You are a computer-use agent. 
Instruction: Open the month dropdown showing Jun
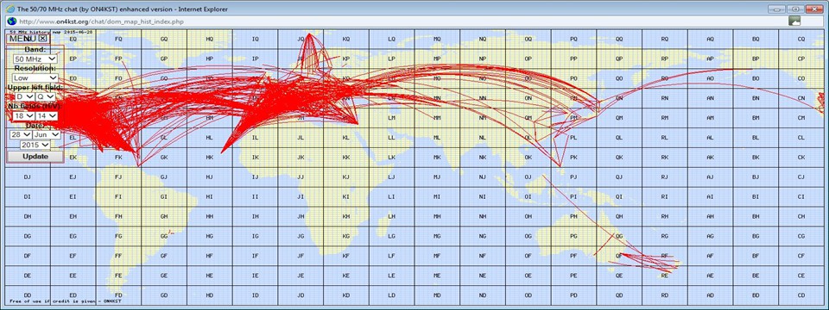47,135
